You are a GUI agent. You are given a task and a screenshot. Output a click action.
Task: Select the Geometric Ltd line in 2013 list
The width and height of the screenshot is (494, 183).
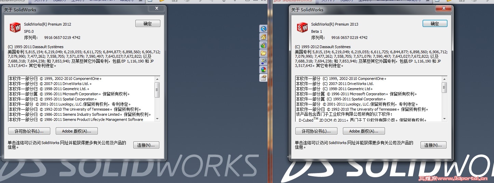click(334, 89)
